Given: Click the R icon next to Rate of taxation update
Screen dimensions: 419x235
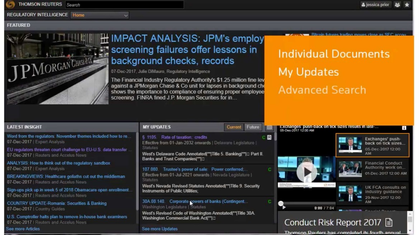Looking at the screenshot, I should click(x=270, y=137).
